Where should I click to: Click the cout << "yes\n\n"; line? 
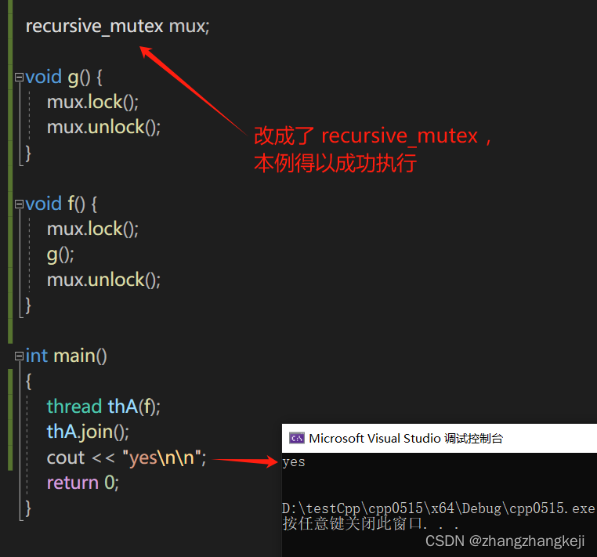pos(126,458)
